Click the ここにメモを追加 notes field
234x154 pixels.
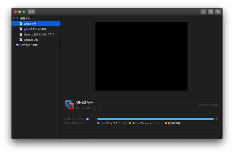coord(208,105)
